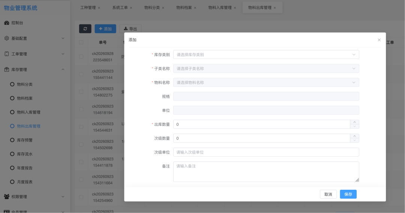Expand the 工单管理 menu chevron

tap(63, 54)
